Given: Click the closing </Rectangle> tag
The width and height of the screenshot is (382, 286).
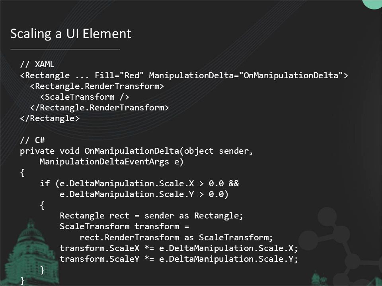Looking at the screenshot, I should (50, 118).
